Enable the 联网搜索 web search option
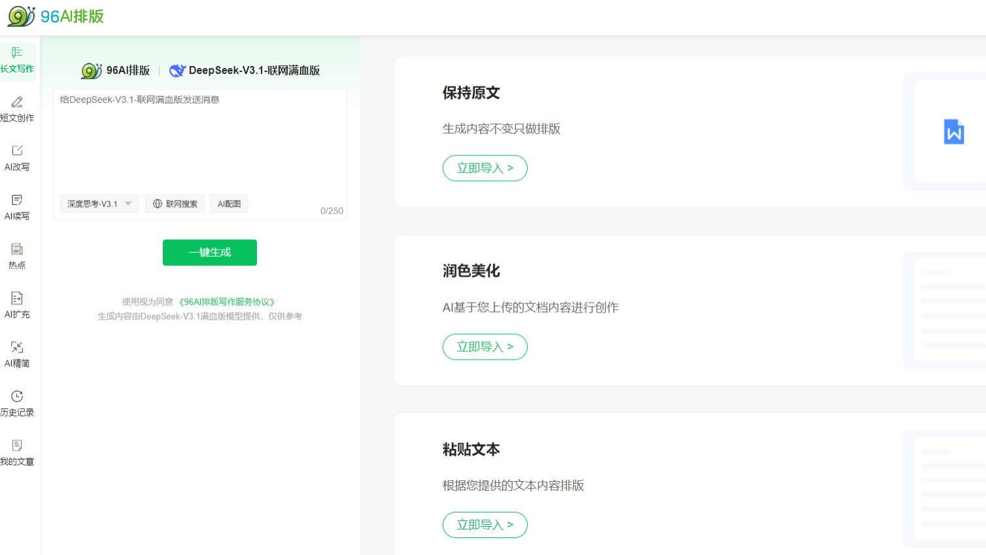 click(175, 203)
